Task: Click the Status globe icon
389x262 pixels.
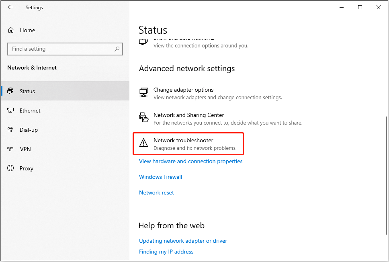Action: (11, 91)
